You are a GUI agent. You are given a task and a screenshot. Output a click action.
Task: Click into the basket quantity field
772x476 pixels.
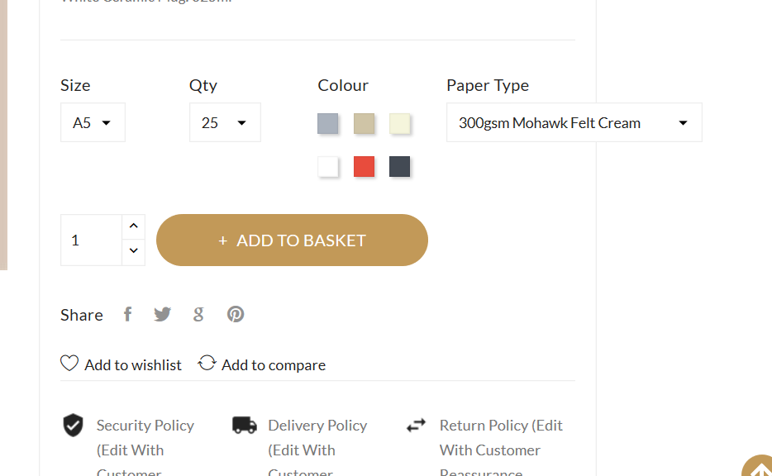(91, 240)
